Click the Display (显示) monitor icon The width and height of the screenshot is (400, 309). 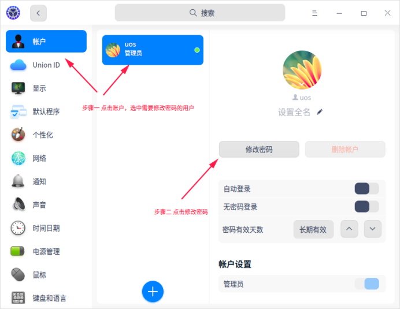[18, 88]
